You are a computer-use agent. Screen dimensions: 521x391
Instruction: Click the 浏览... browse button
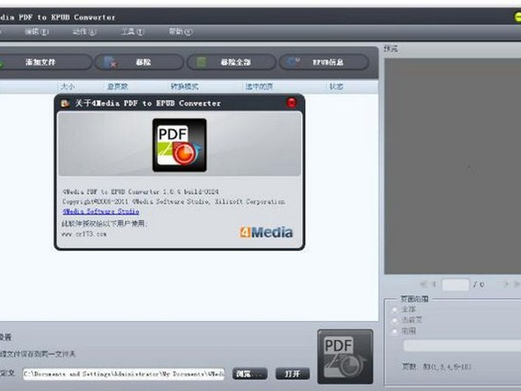(x=249, y=374)
